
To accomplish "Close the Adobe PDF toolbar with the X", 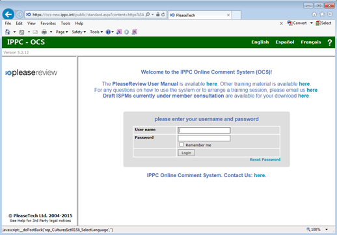I will click(x=281, y=23).
